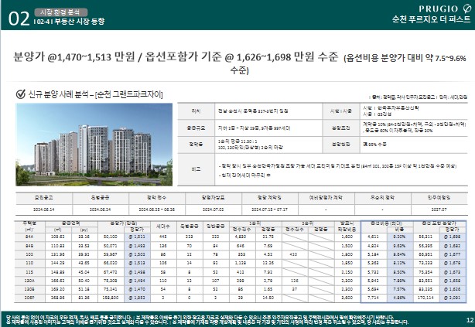Screen dimensions: 475x327
Task: Click the 170,114 option-included price cell
Action: point(425,298)
